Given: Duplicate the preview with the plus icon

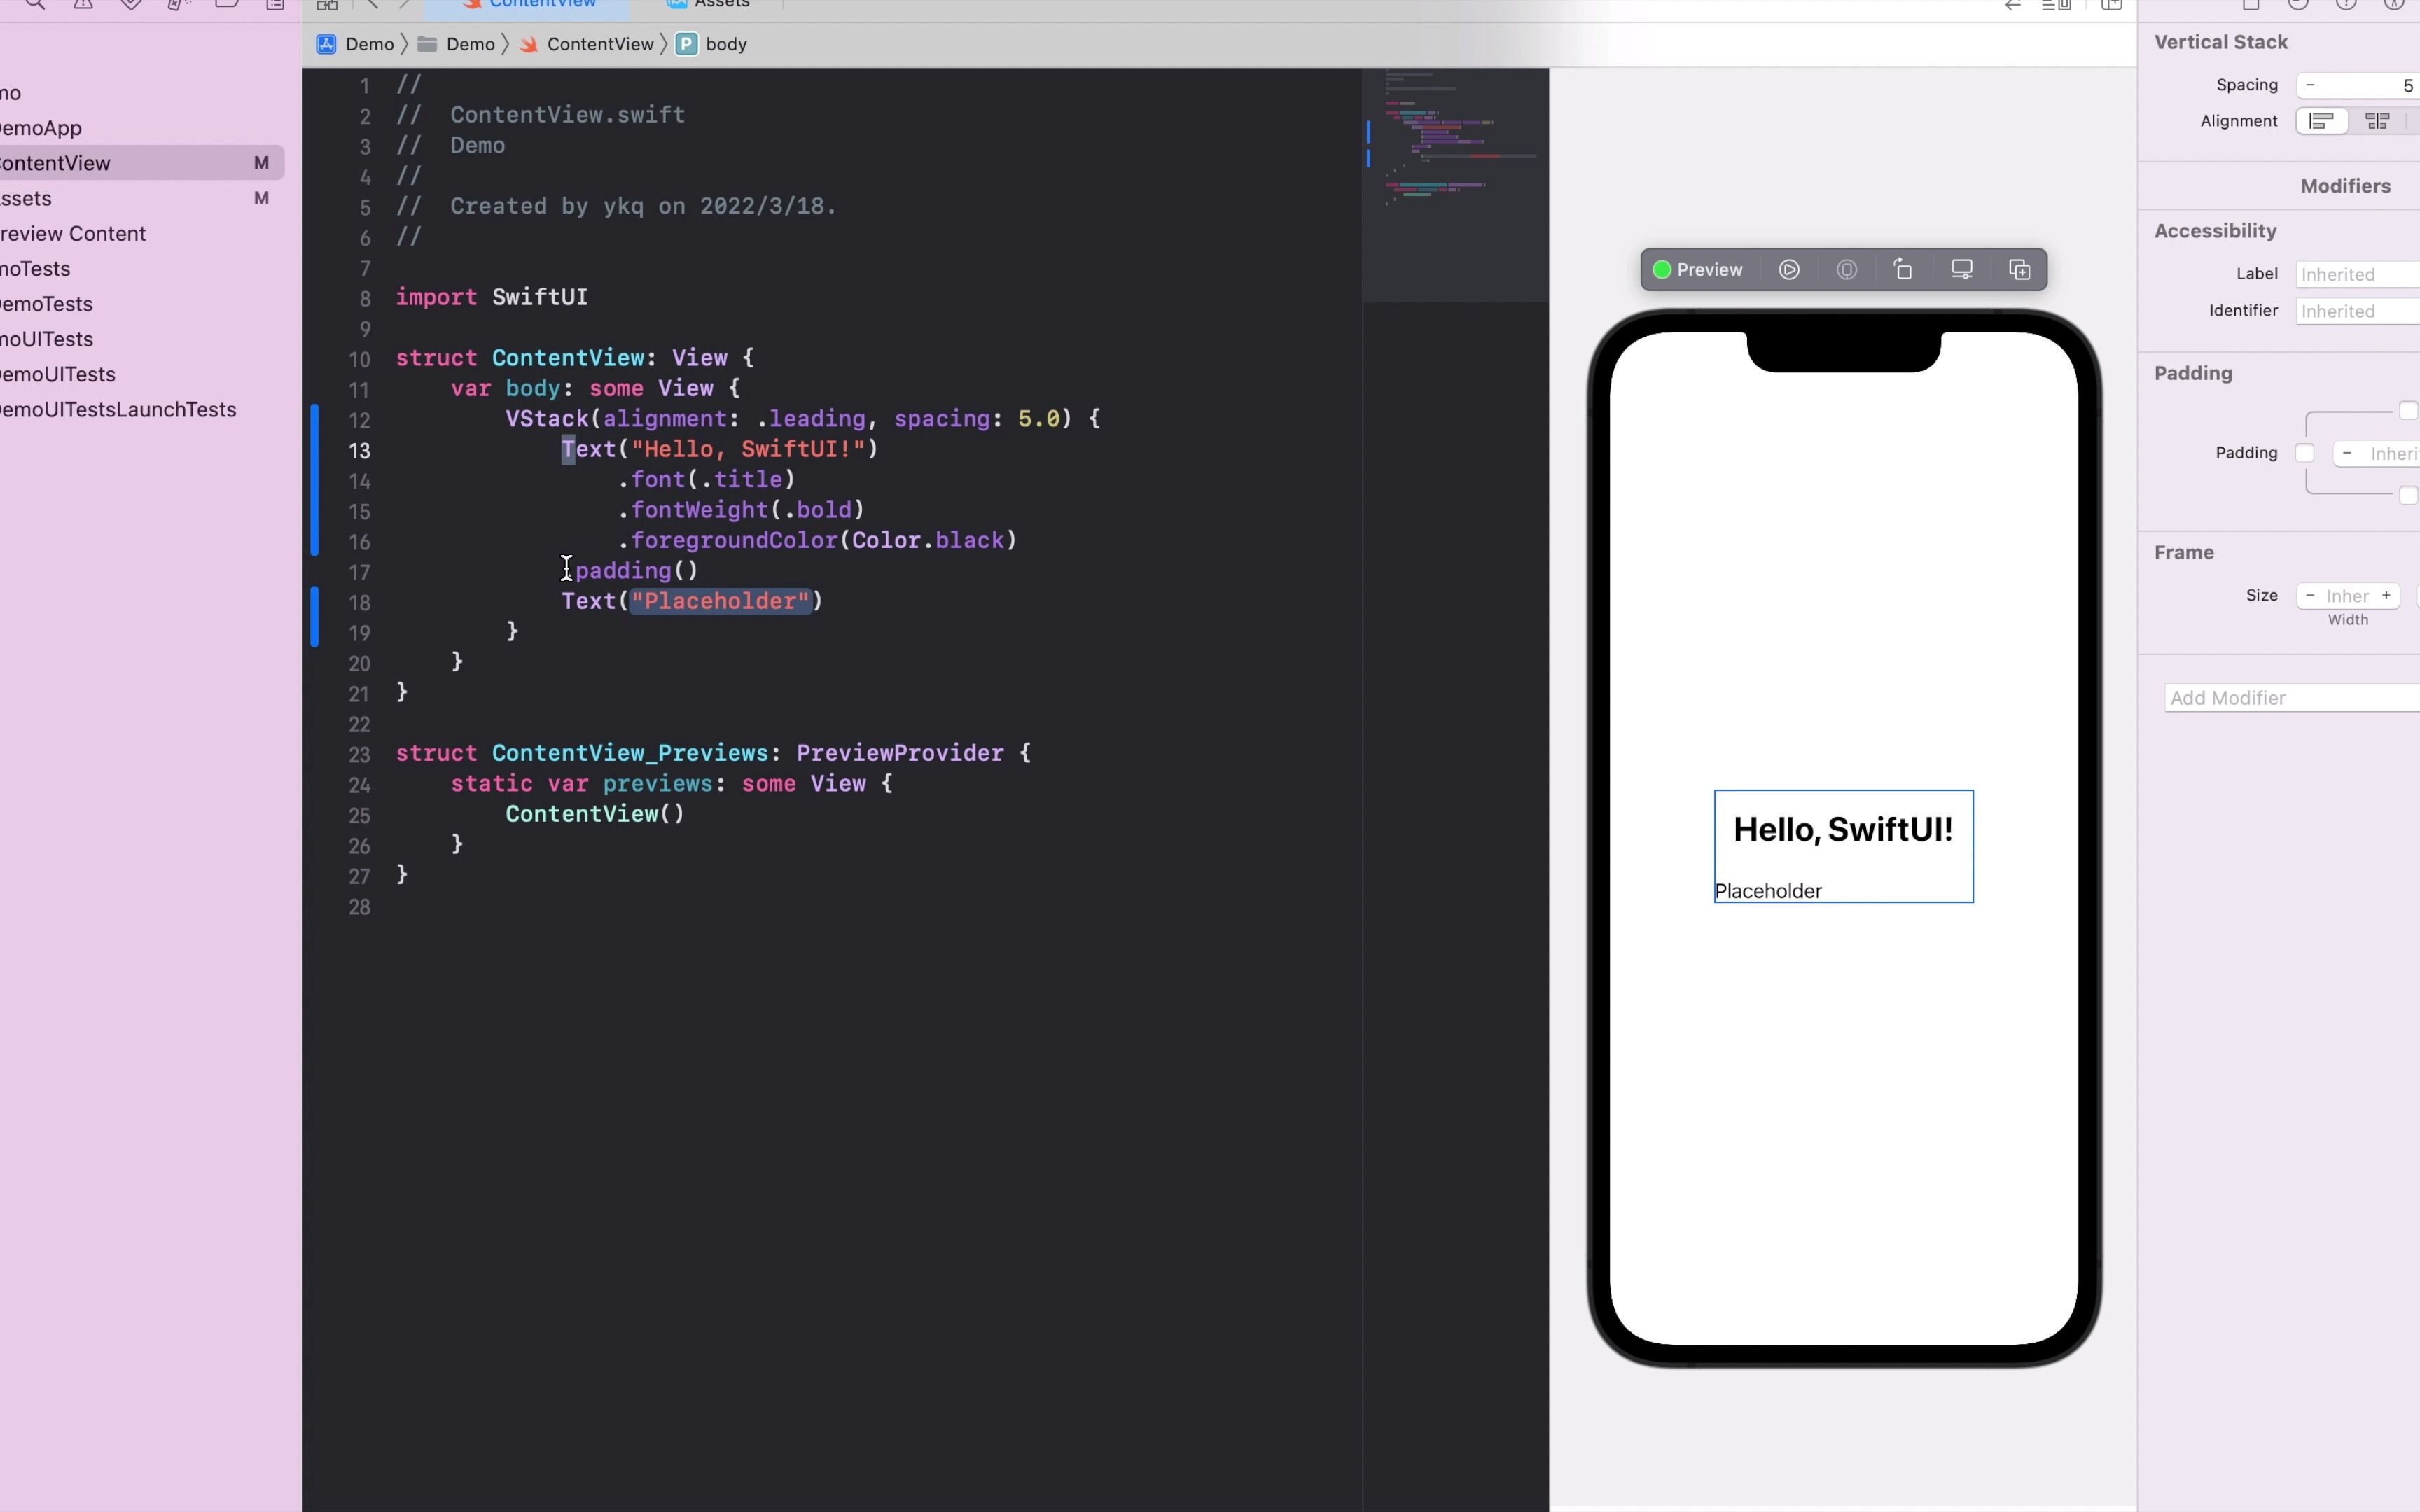Looking at the screenshot, I should 2020,270.
